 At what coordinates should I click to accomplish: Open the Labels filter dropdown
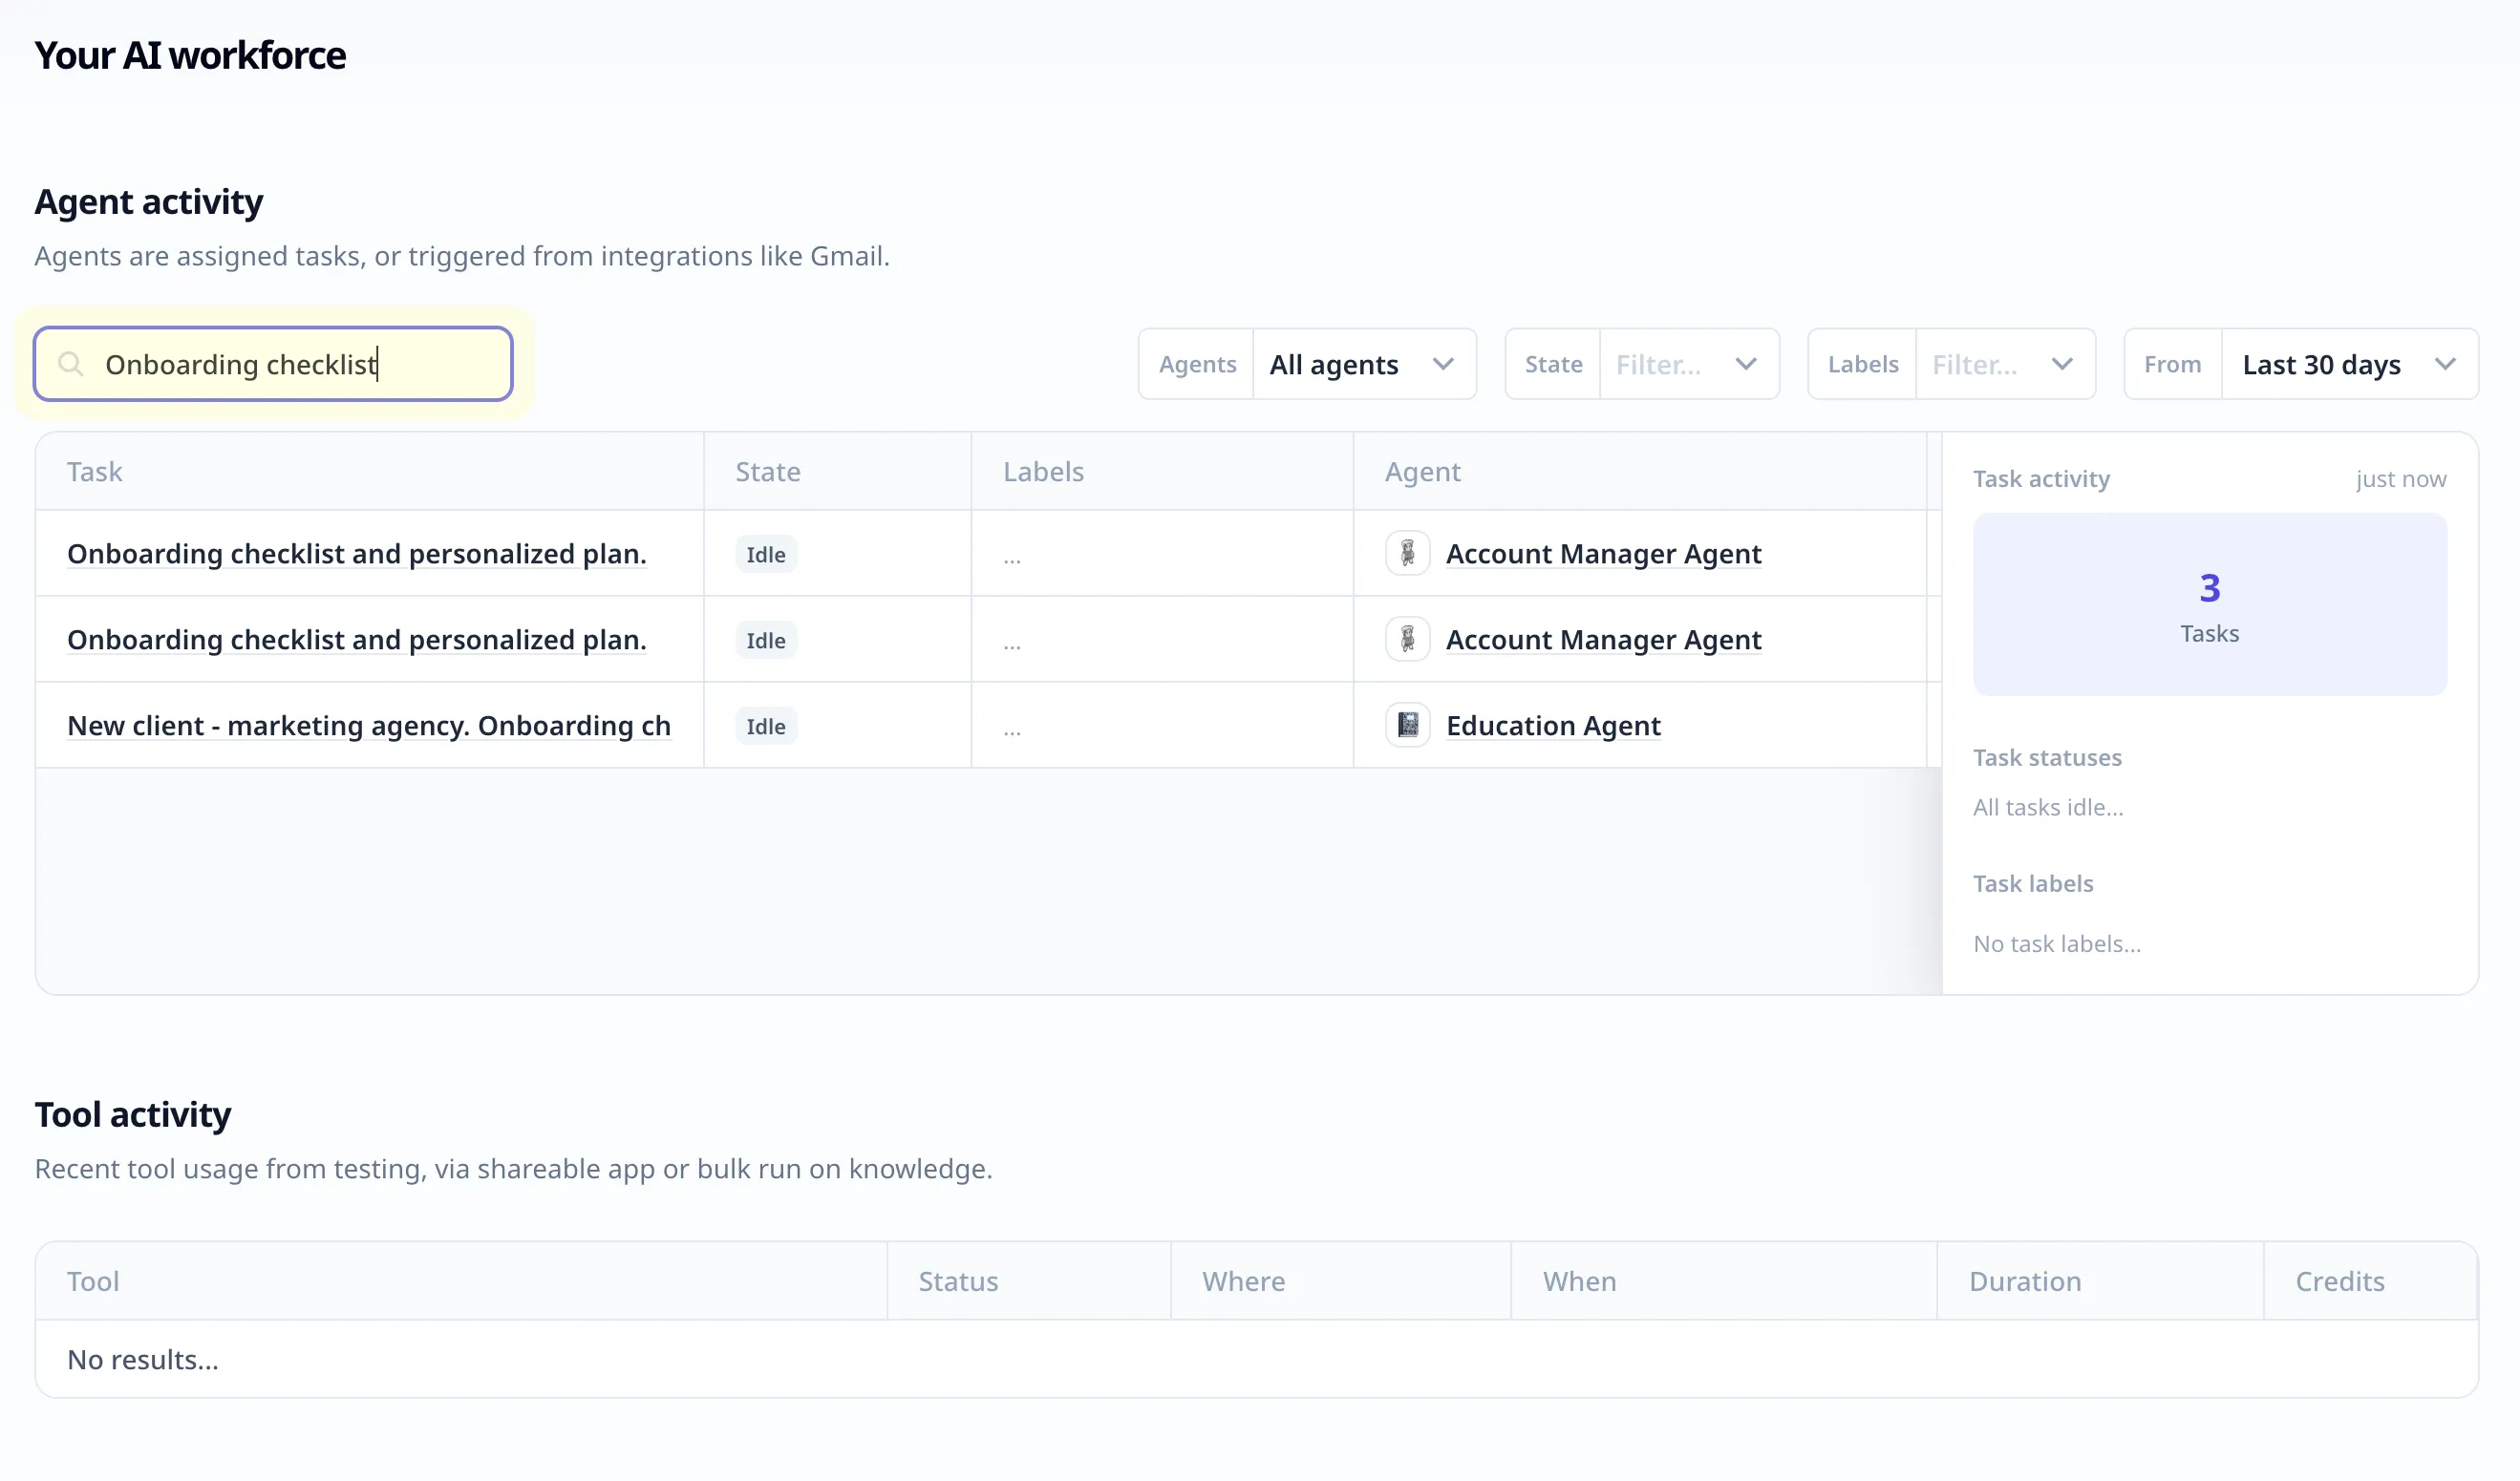(2004, 364)
